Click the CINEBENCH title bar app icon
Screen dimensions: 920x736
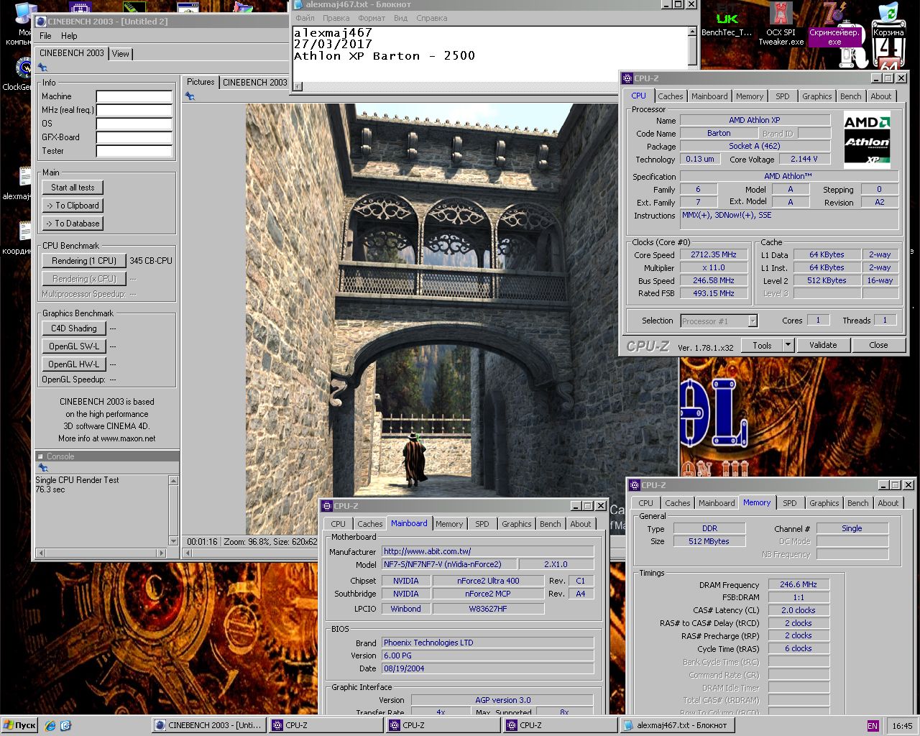(40, 22)
